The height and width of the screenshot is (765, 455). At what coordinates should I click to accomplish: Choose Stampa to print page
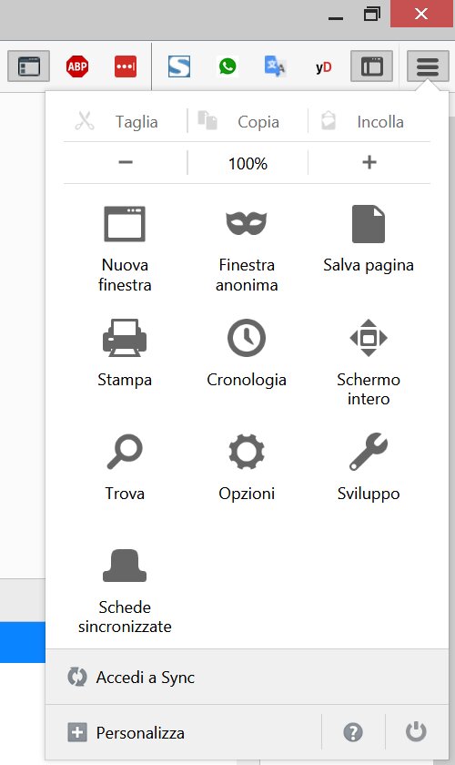click(x=125, y=353)
